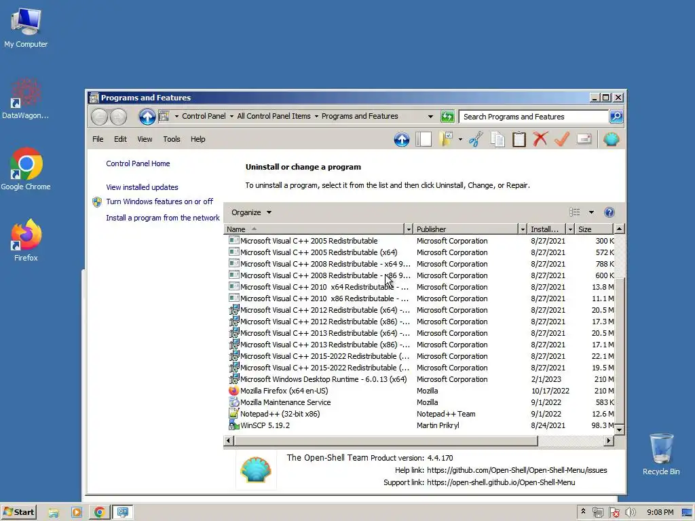Open the Edit menu

[x=120, y=139]
